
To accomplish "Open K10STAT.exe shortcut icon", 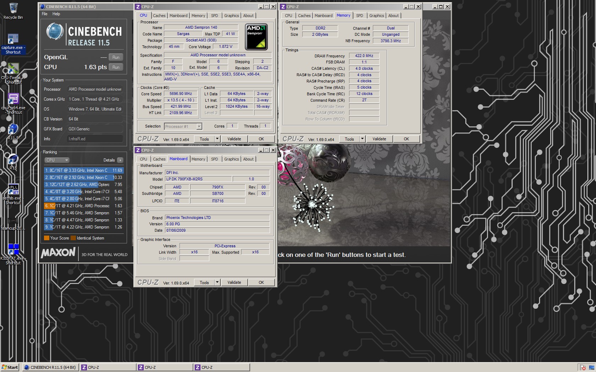I will (x=13, y=254).
